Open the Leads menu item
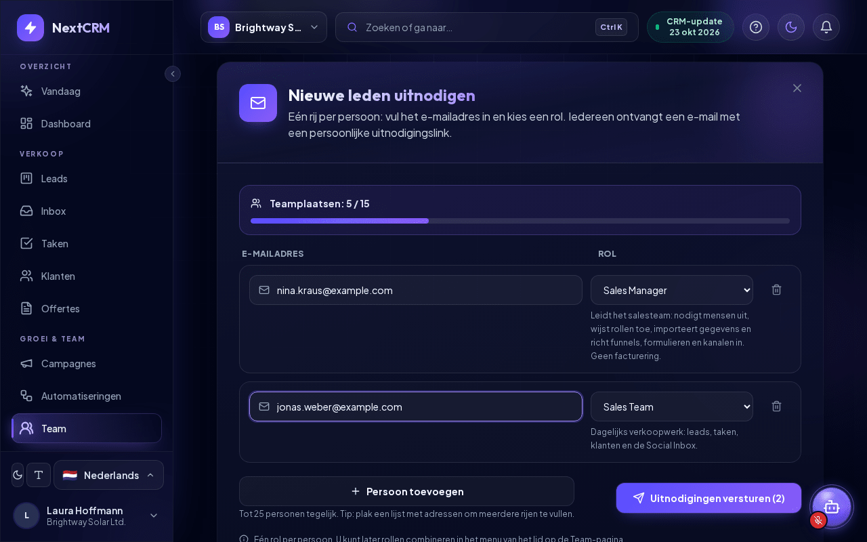 (87, 178)
